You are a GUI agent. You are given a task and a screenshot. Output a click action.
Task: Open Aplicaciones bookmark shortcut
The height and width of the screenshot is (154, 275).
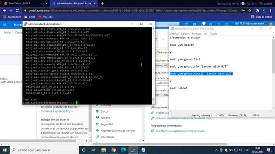click(12, 17)
